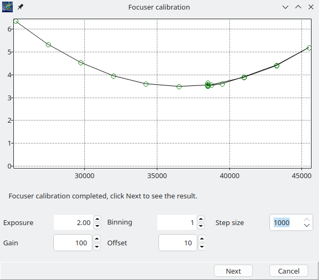
Task: Cancel the focuser calibration
Action: (289, 271)
